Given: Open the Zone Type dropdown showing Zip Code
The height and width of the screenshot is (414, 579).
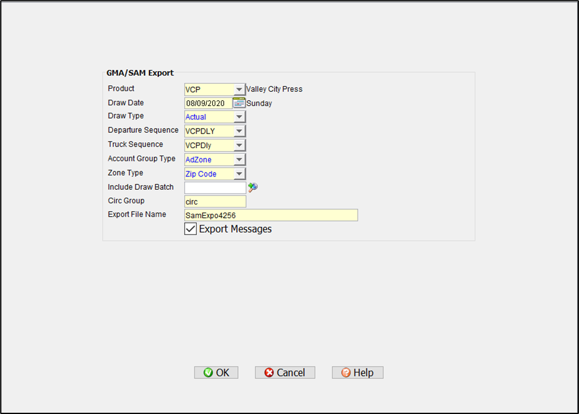Looking at the screenshot, I should [239, 174].
